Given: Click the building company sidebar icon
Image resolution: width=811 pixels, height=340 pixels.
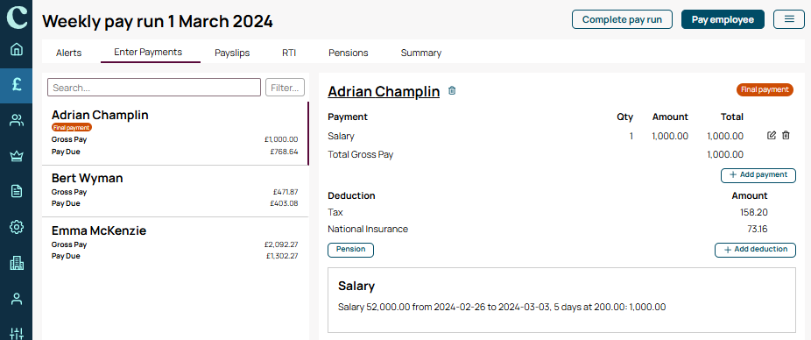Looking at the screenshot, I should (x=17, y=263).
